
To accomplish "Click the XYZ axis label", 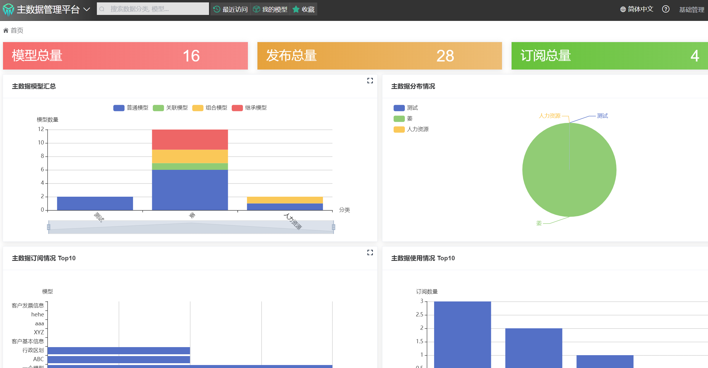I will click(x=39, y=332).
